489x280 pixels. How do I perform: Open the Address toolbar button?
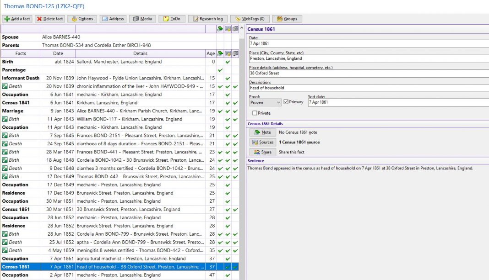113,19
